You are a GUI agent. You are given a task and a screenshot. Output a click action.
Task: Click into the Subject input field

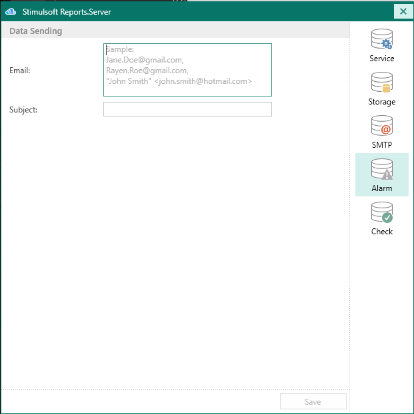(x=187, y=109)
